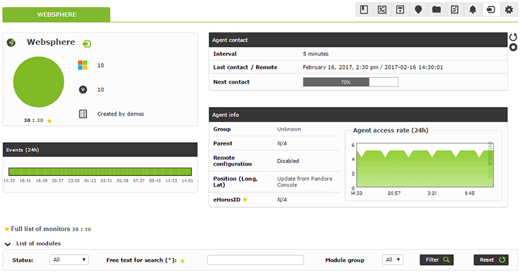This screenshot has width=520, height=276.
Task: Click the Next contact 70% progress bar
Action: 350,82
